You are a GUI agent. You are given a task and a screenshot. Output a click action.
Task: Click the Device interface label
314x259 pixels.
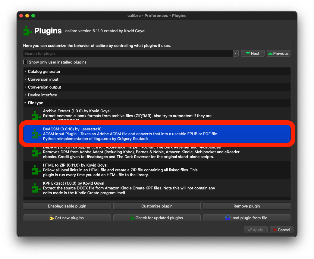click(x=42, y=95)
